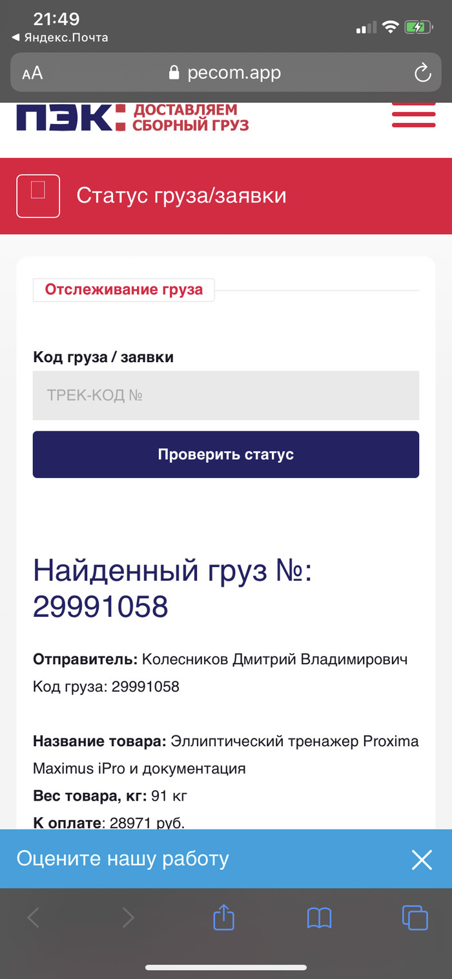Focus the 'ТРЕК-КОД №' input field
The image size is (452, 979).
click(x=226, y=395)
